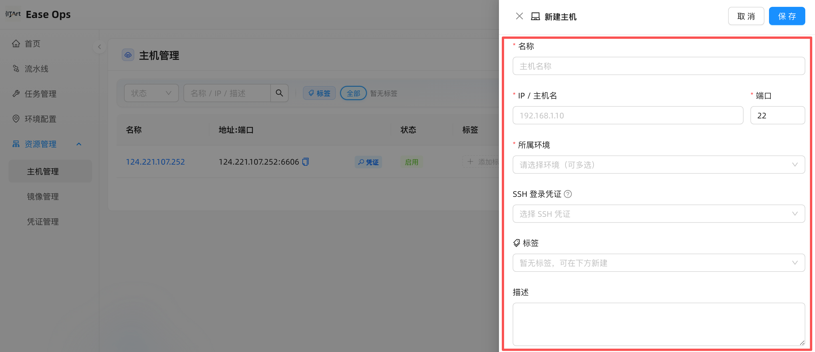The height and width of the screenshot is (352, 815).
Task: Click the location icon beside 环境配置
Action: pyautogui.click(x=16, y=119)
